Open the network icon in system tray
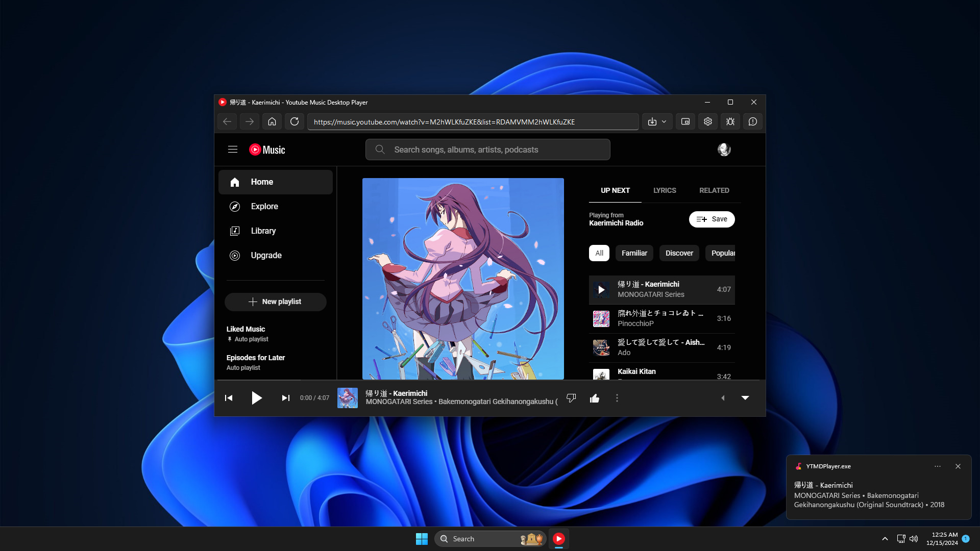Image resolution: width=980 pixels, height=551 pixels. pos(901,539)
